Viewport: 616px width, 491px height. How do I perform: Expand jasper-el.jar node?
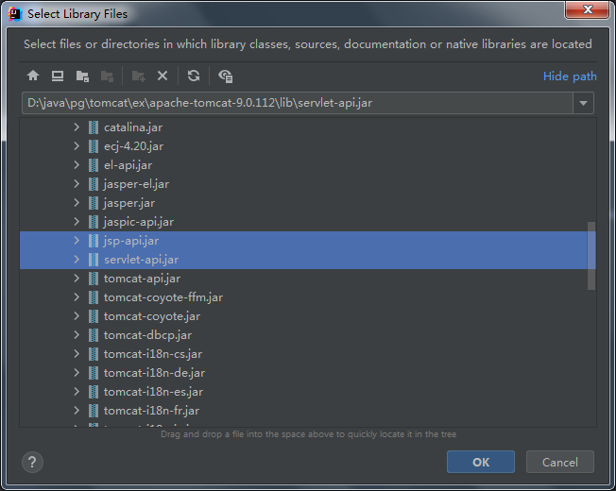point(77,184)
